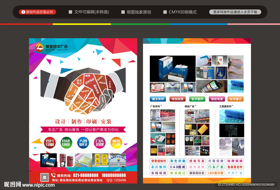Open the tri-fold brochure photo thumbnail

click(158, 139)
